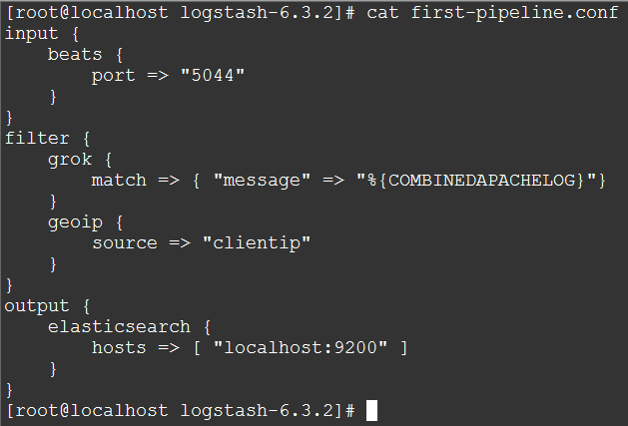628x426 pixels.
Task: Click the word "match" in the grok block
Action: tap(118, 180)
